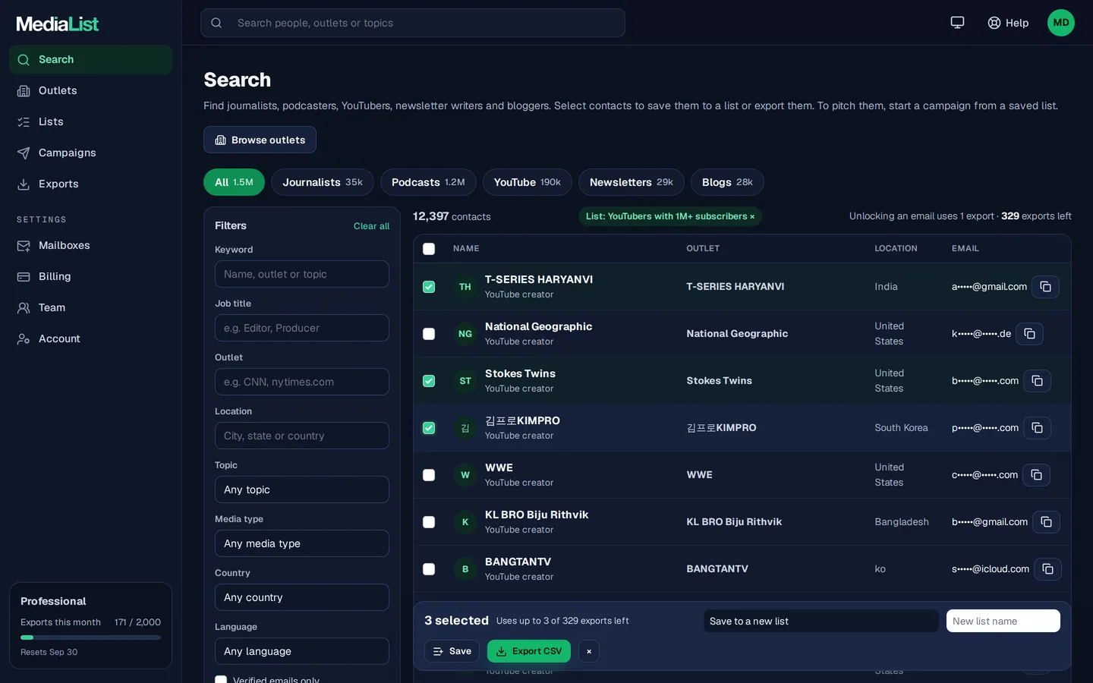Viewport: 1093px width, 683px height.
Task: Click Clear all filters link
Action: point(371,226)
